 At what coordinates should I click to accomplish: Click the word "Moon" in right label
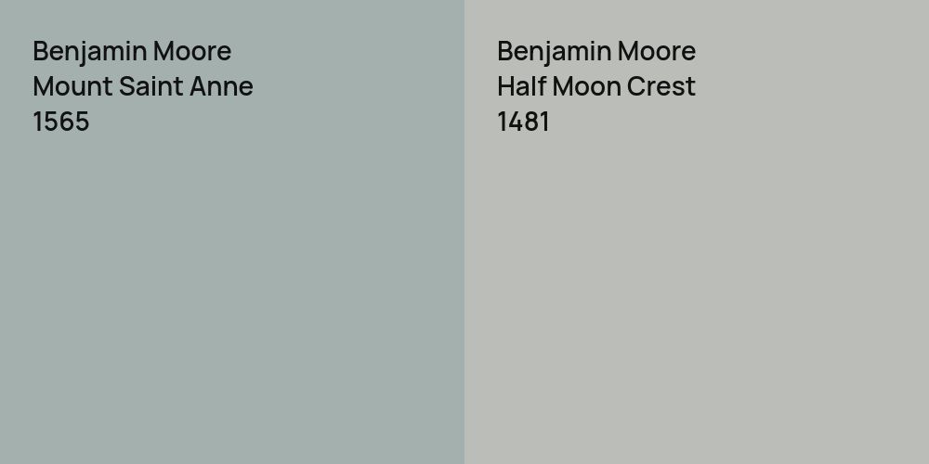coord(580,86)
